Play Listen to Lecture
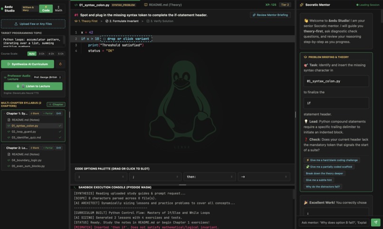The image size is (383, 229). click(x=33, y=86)
